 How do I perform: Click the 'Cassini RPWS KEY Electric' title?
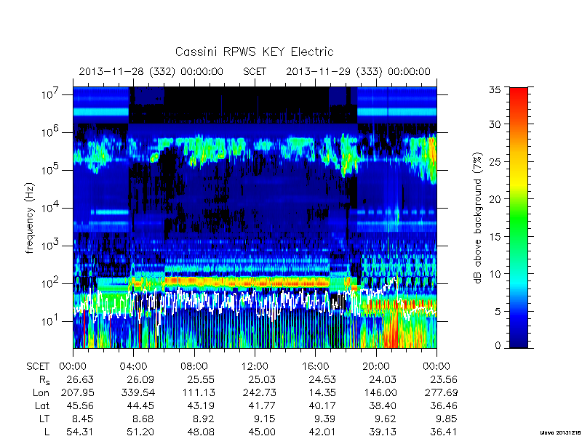[x=254, y=52]
